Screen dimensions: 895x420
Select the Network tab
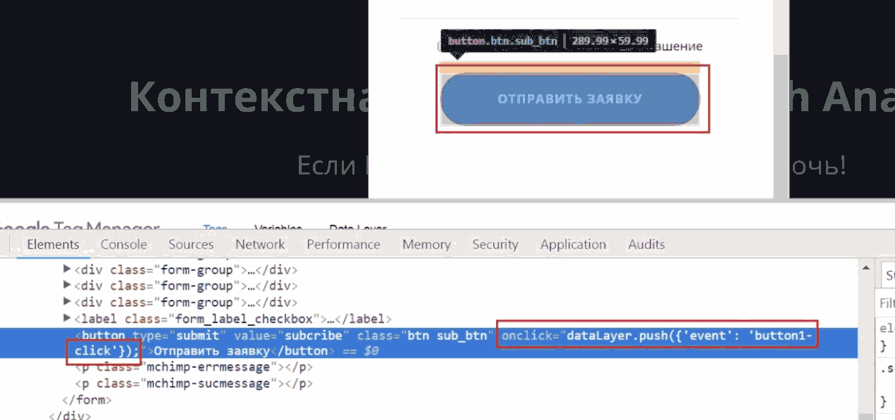point(260,245)
